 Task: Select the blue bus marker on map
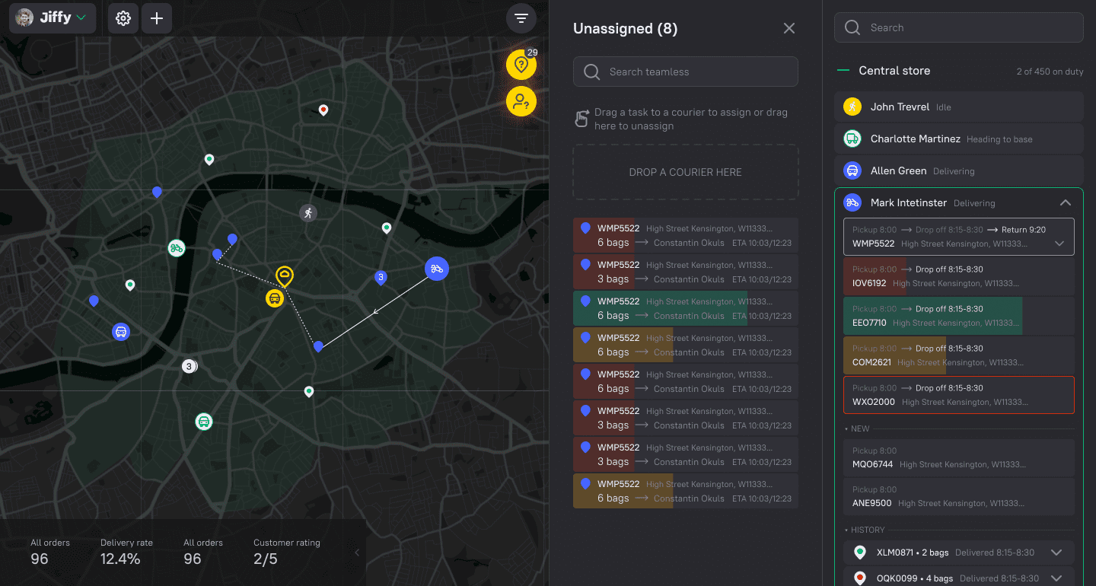[120, 332]
